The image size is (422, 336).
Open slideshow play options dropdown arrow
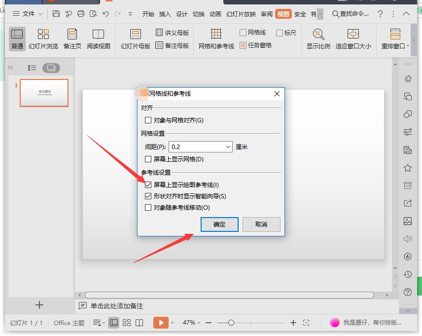[172, 323]
